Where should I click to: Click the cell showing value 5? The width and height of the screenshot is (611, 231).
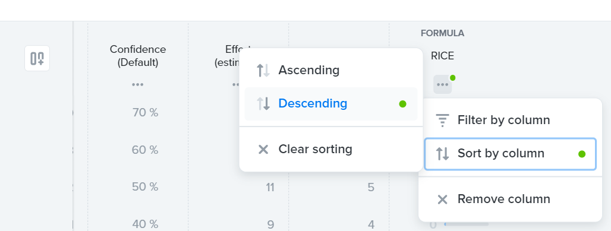pos(371,188)
